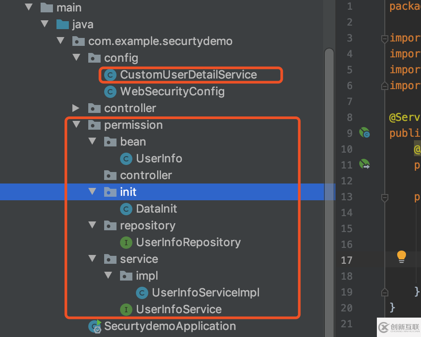This screenshot has width=421, height=337.
Task: Expand the collapsed controller package
Action: (76, 108)
